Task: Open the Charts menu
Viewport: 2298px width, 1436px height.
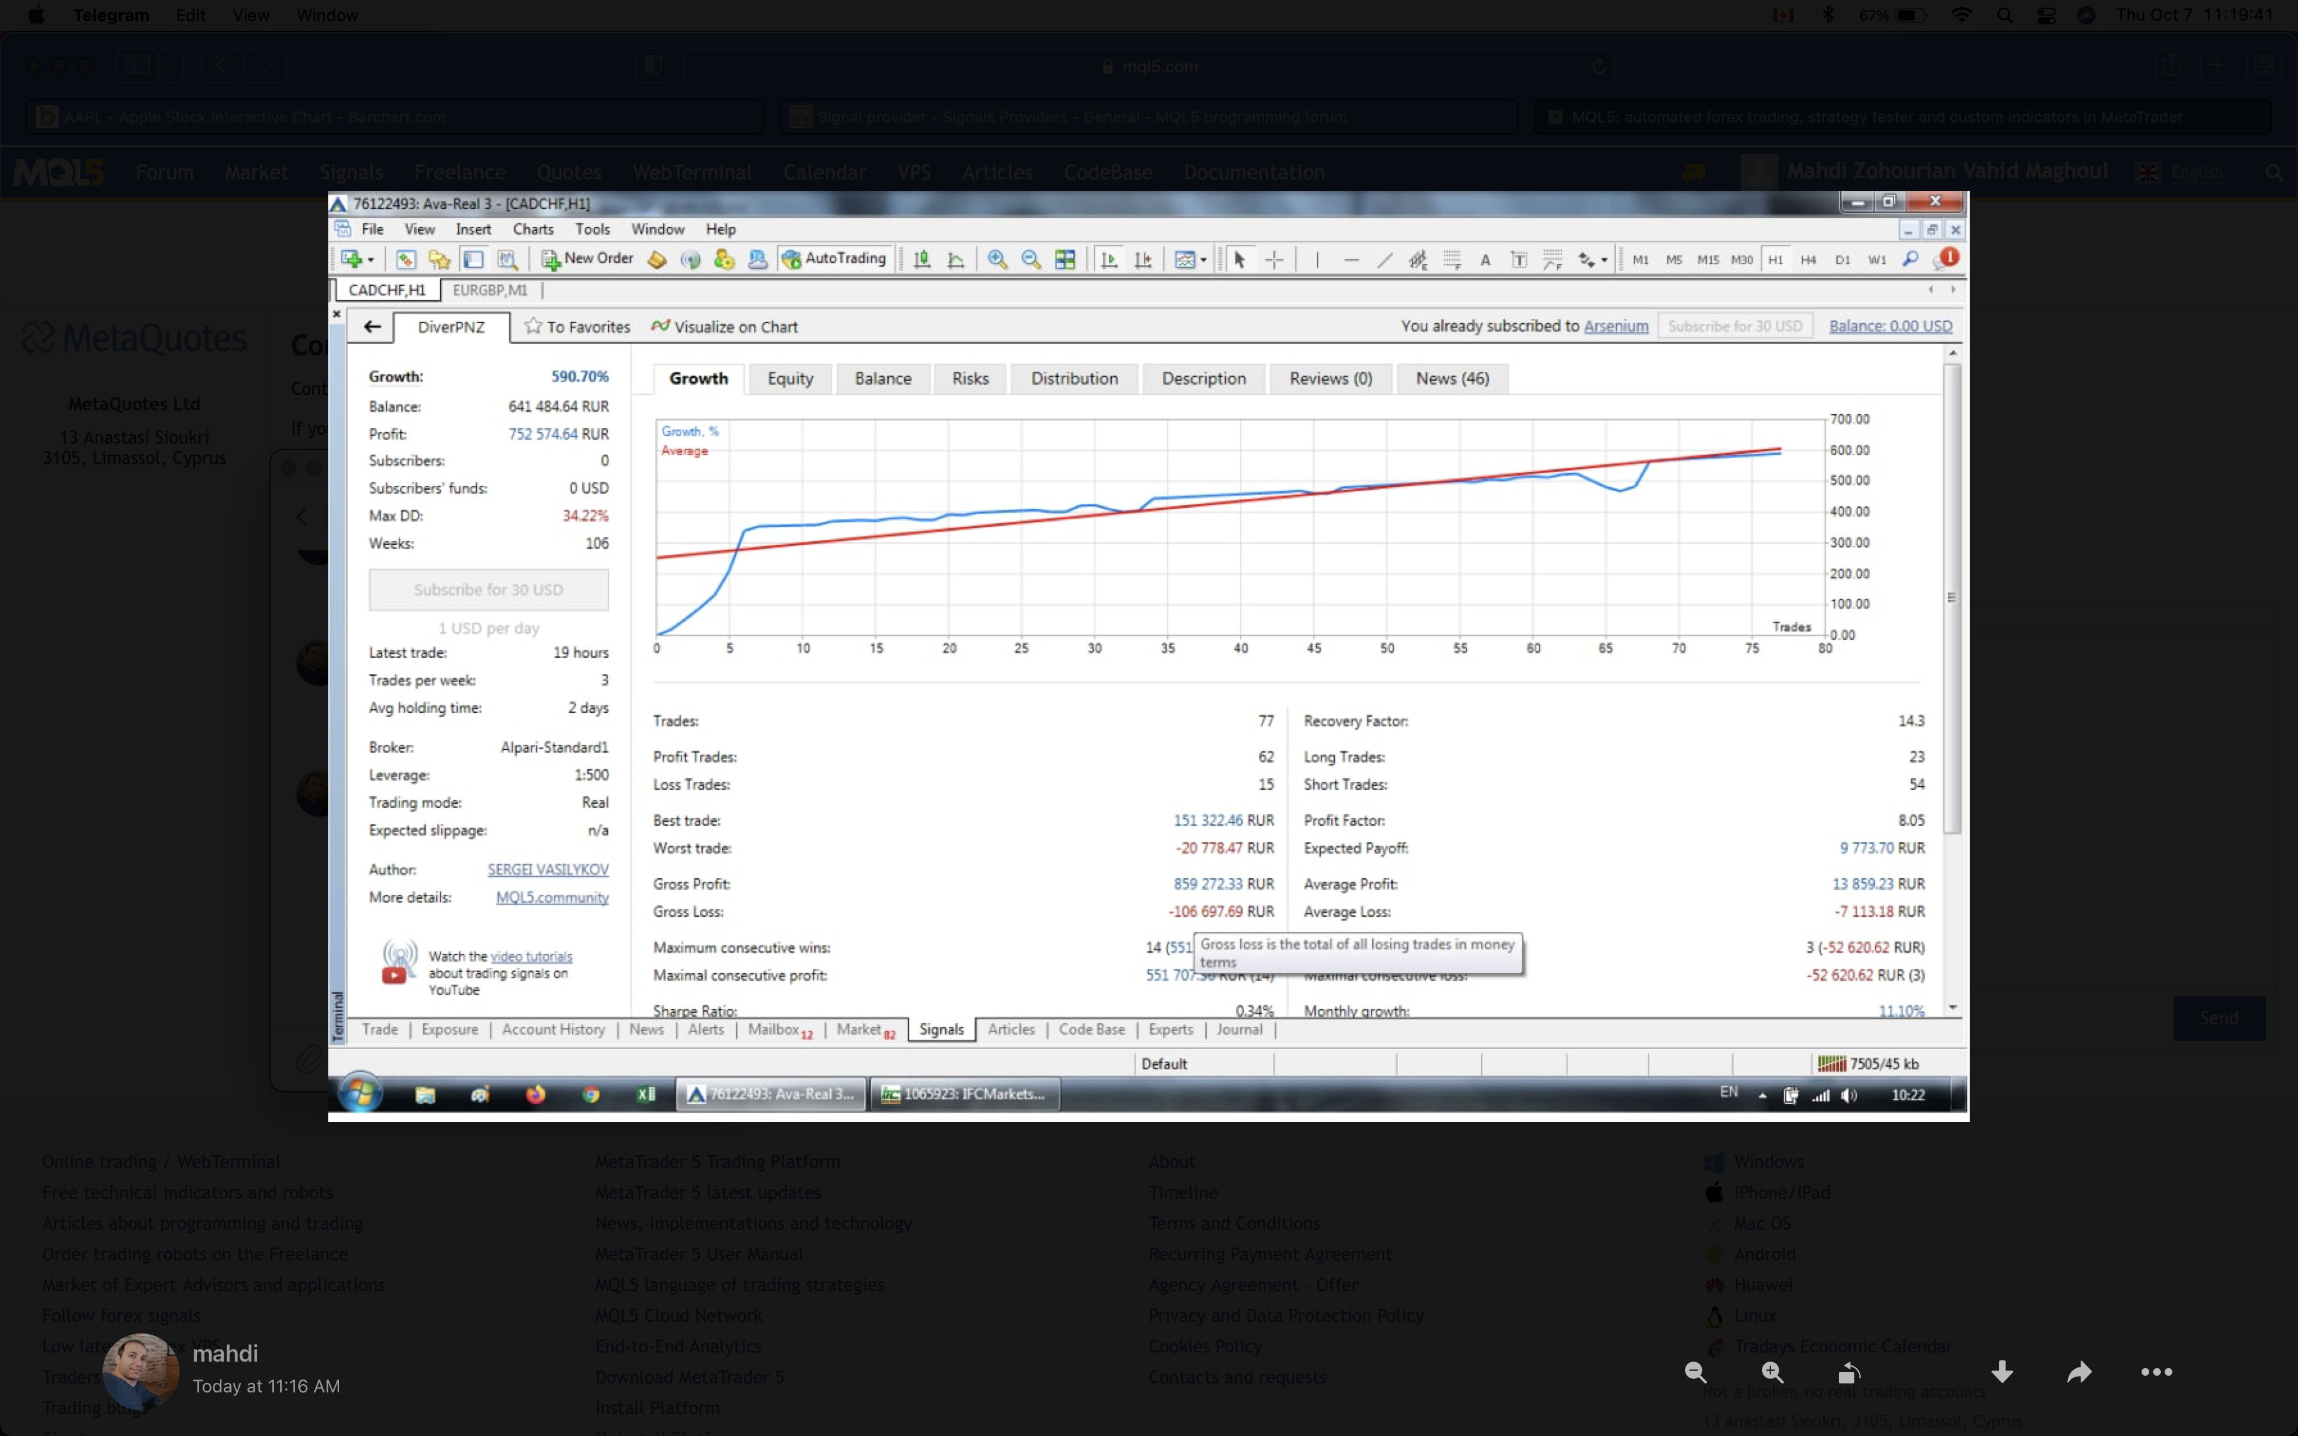Action: tap(533, 229)
